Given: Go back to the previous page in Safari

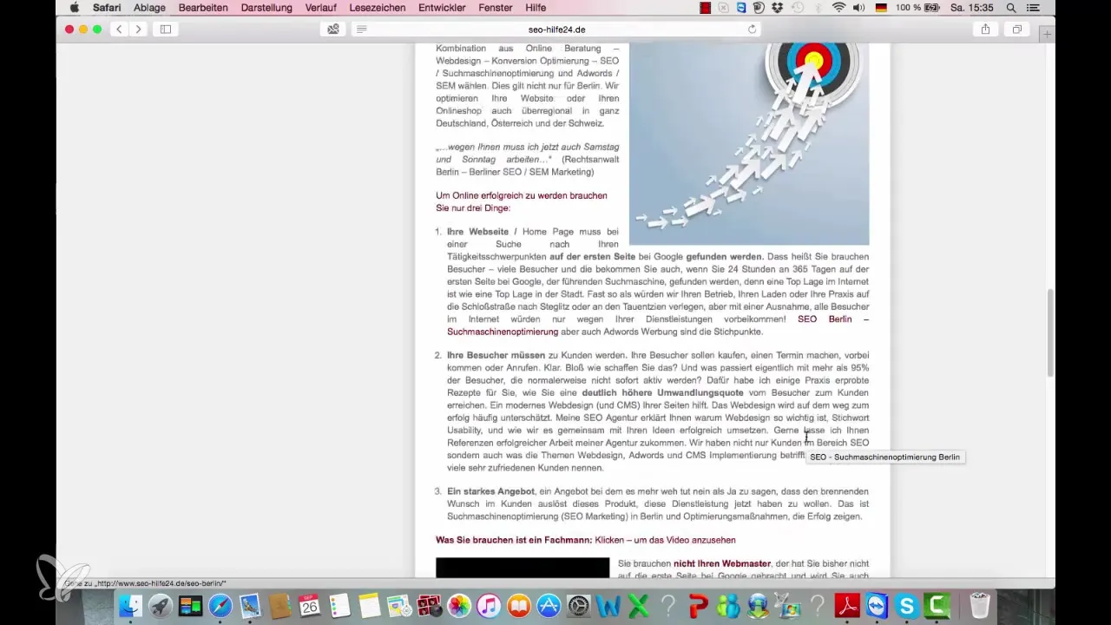Looking at the screenshot, I should point(119,30).
